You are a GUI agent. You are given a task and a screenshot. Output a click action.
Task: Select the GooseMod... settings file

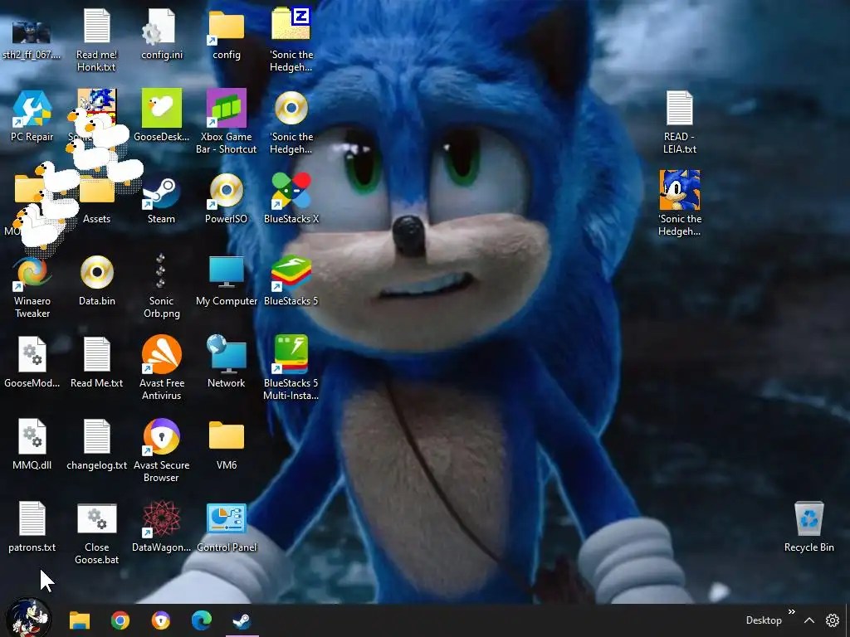[32, 354]
